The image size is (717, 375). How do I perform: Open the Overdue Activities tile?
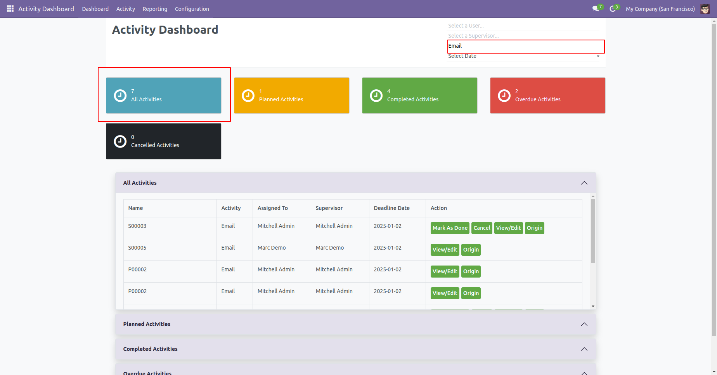(x=548, y=95)
